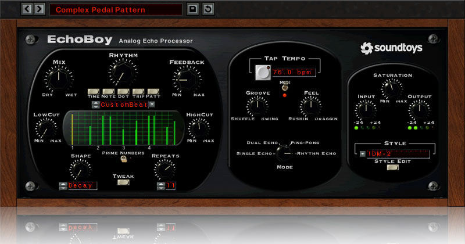Screen dimensions: 465x244
Task: Toggle the Dot rhythm button
Action: (x=123, y=92)
